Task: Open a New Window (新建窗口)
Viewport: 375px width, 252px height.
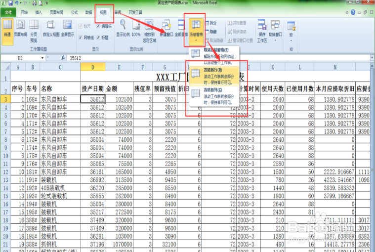Action: (167, 29)
